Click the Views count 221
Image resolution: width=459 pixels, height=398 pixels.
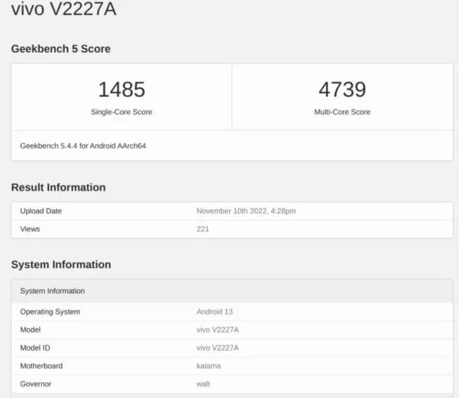(203, 229)
